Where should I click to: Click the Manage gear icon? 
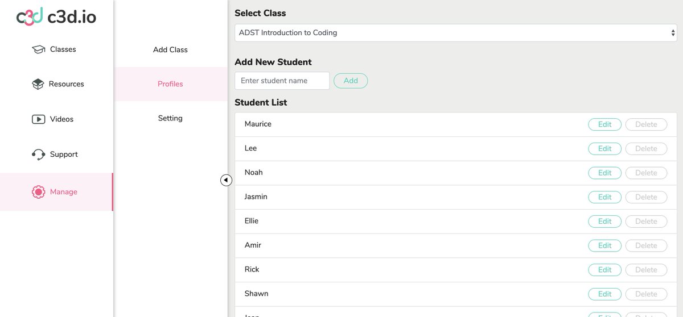38,192
